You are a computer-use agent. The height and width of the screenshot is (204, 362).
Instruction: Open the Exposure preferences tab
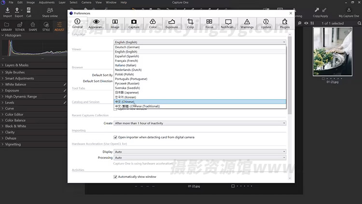(x=171, y=24)
